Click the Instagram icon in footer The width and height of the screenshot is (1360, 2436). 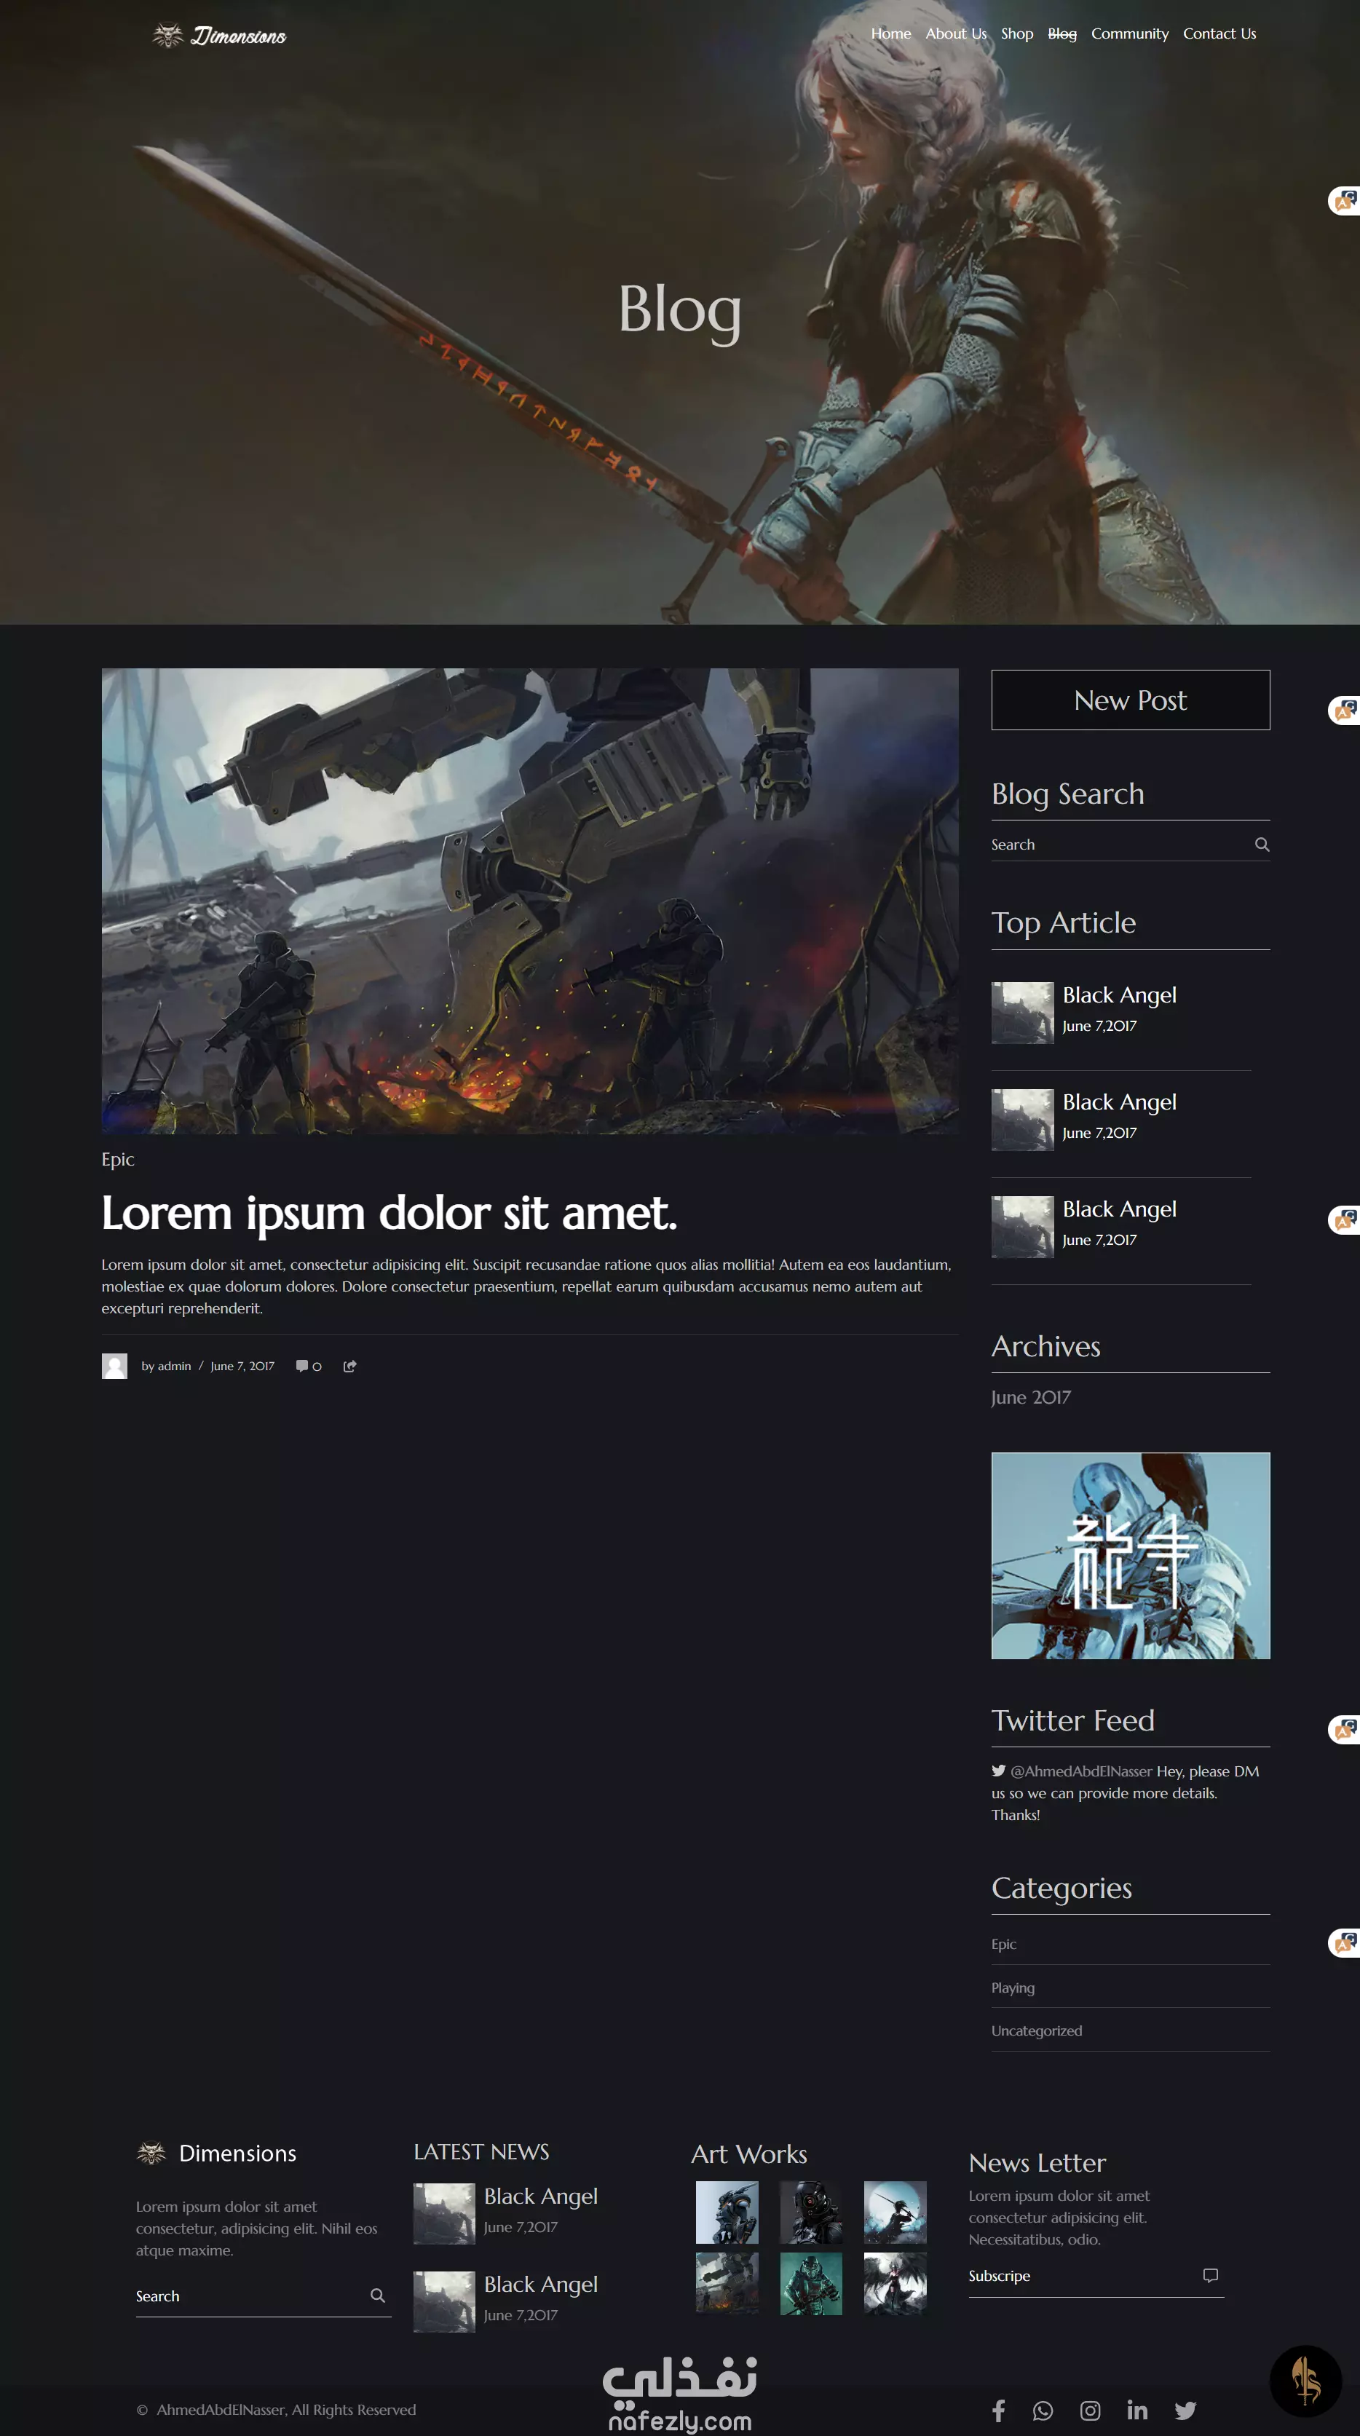[1089, 2410]
